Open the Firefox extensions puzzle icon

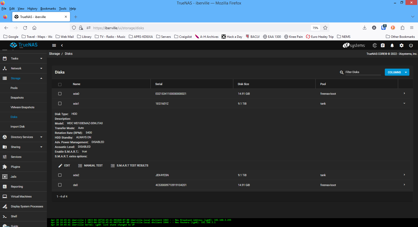coord(402,28)
